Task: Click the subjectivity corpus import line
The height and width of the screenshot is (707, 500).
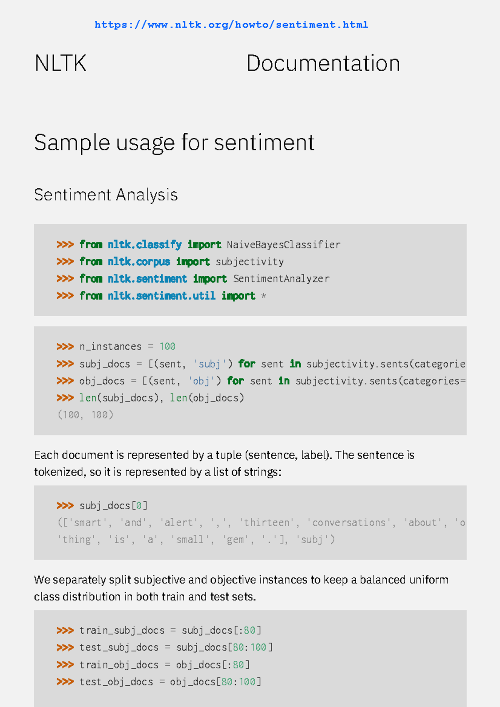Action: [x=170, y=262]
